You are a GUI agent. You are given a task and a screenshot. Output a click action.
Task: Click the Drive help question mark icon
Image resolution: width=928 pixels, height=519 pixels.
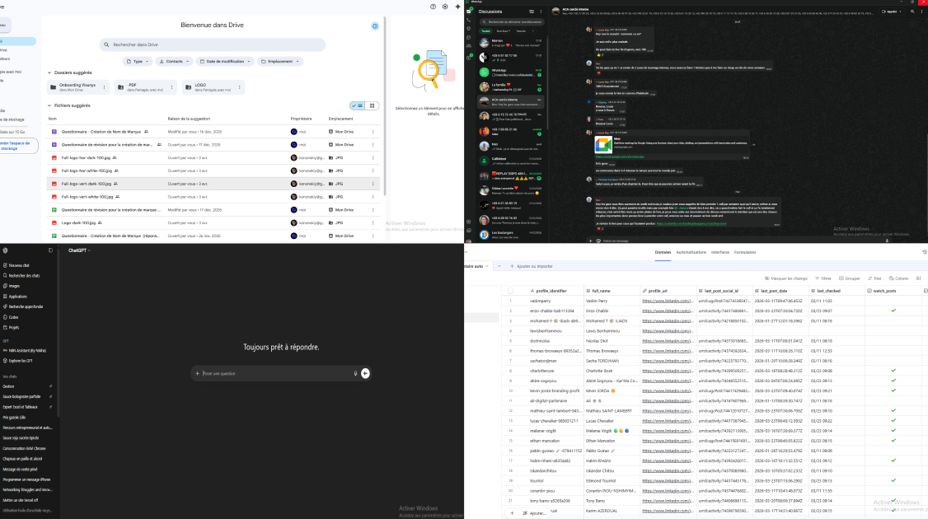point(434,7)
